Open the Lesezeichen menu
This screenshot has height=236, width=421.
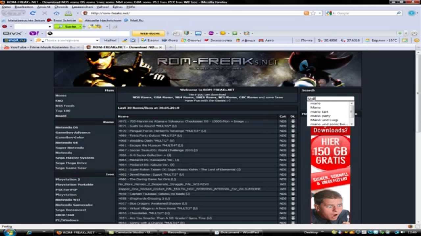(x=82, y=7)
